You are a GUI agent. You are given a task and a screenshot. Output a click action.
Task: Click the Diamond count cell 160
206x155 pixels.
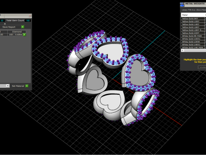click(11, 34)
